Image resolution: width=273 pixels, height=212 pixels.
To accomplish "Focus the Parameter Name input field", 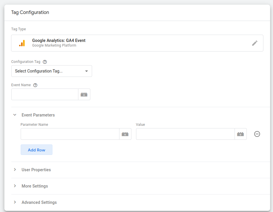I will [x=70, y=134].
